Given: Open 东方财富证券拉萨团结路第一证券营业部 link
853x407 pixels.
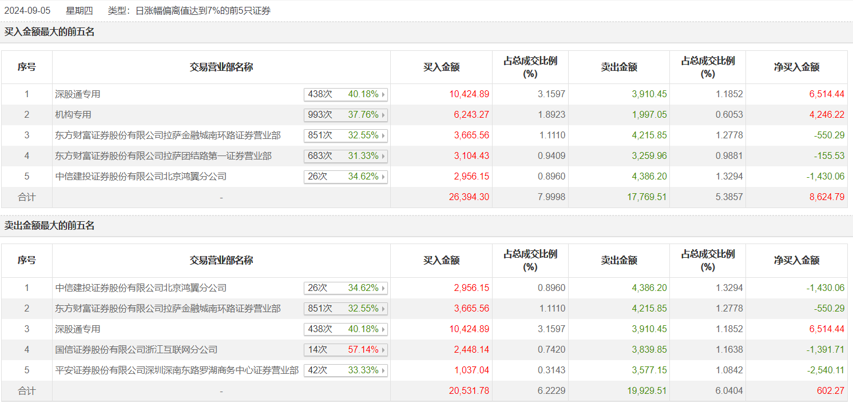Looking at the screenshot, I should [163, 156].
